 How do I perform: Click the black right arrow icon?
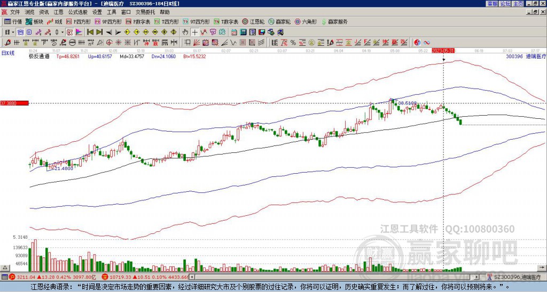click(118, 33)
